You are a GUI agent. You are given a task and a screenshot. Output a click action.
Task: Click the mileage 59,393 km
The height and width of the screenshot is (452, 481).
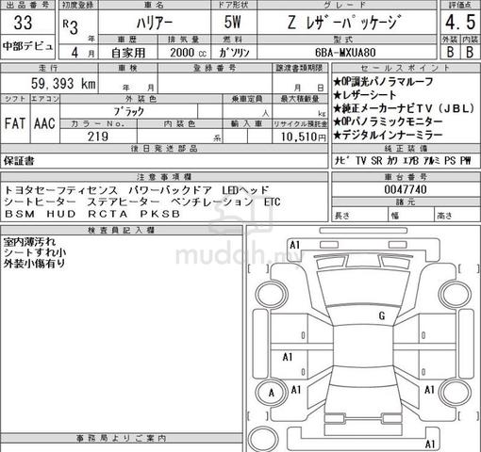(63, 84)
